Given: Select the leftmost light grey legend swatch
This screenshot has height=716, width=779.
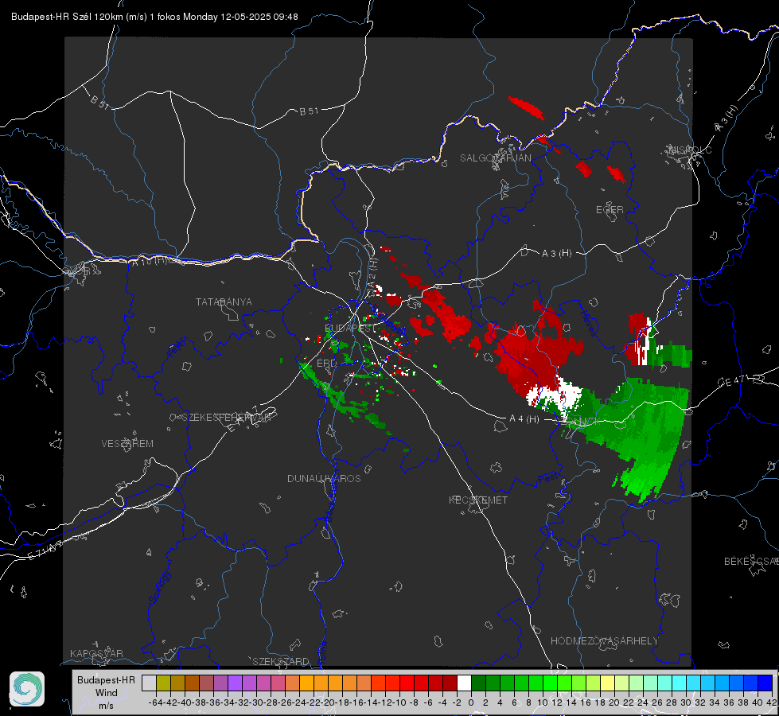Looking at the screenshot, I should click(149, 683).
